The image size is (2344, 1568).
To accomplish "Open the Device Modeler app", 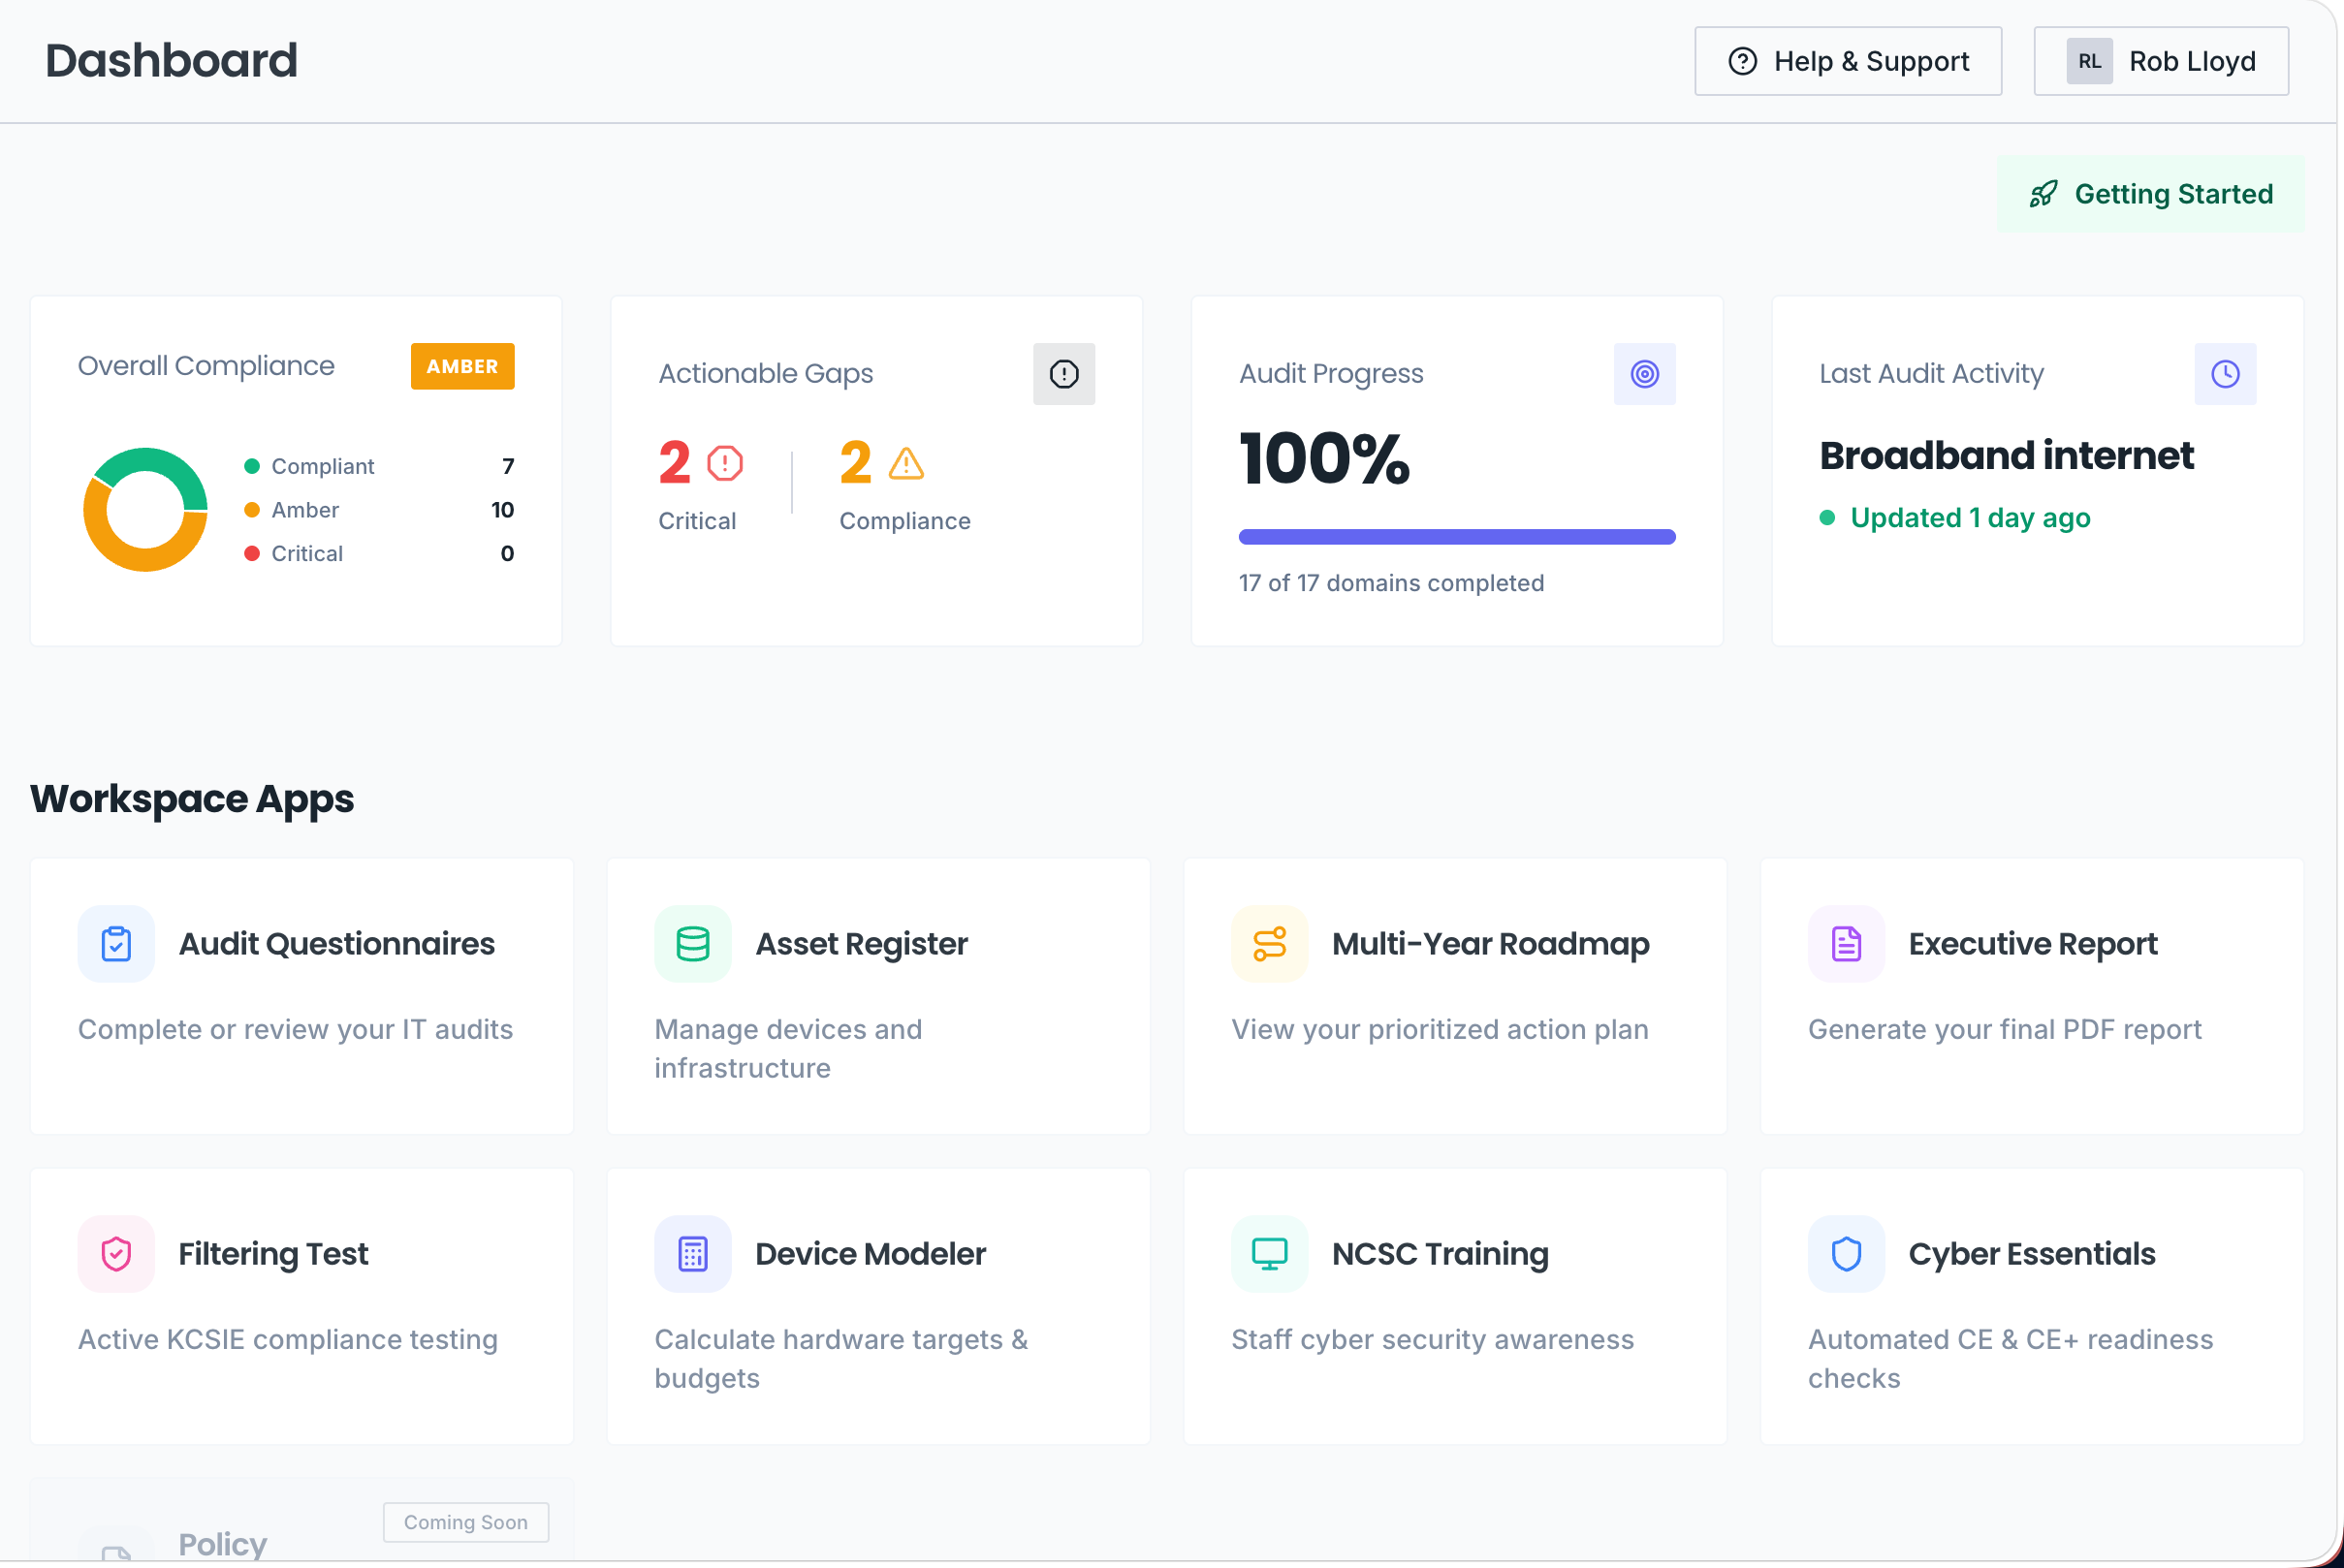I will click(x=879, y=1306).
